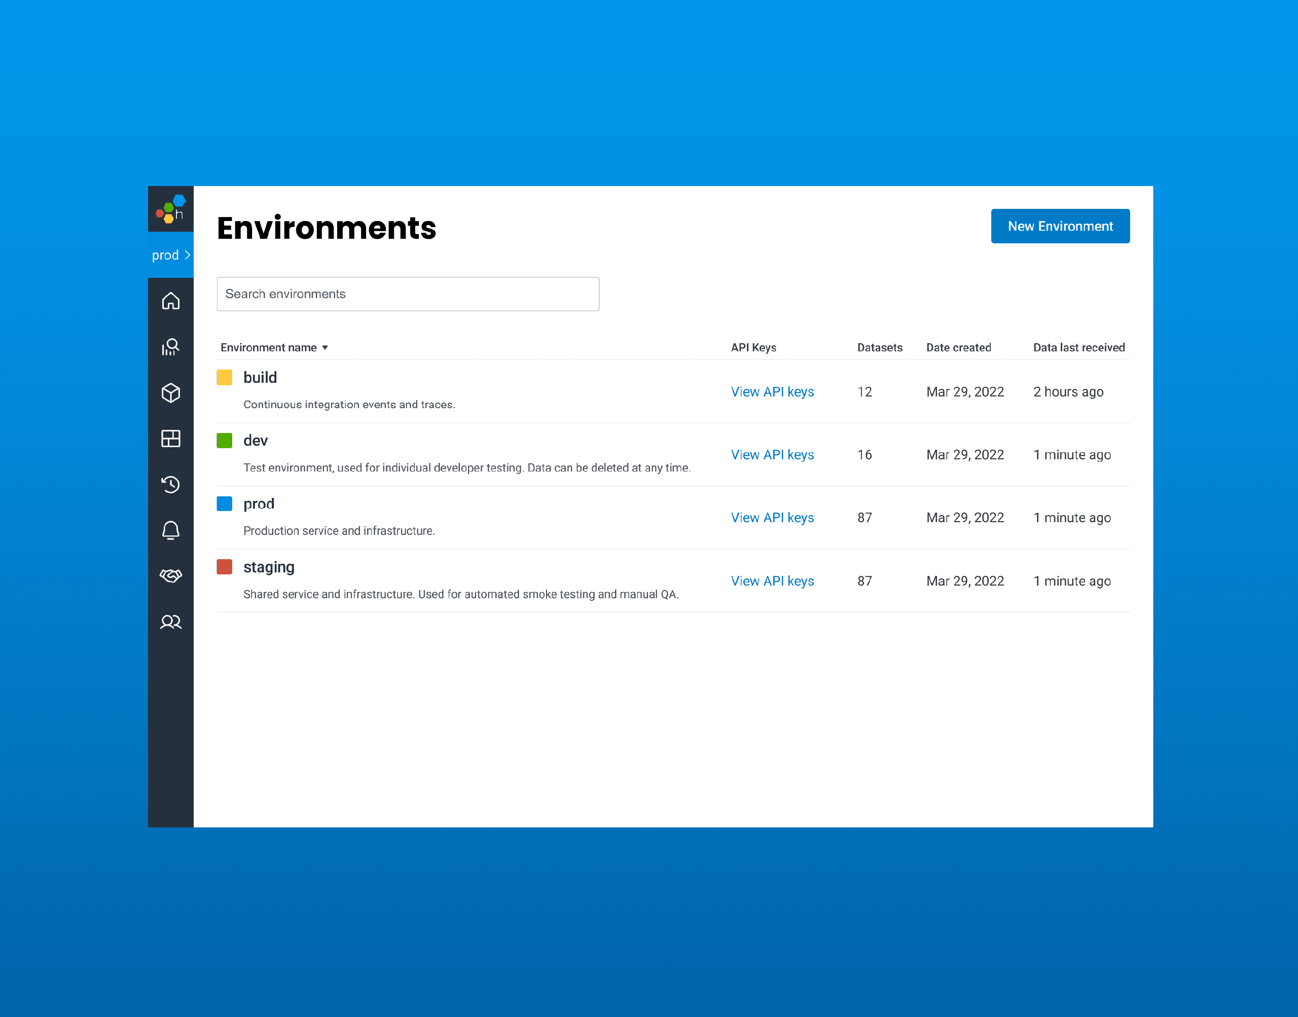Select the API Keys column header

pyautogui.click(x=753, y=347)
